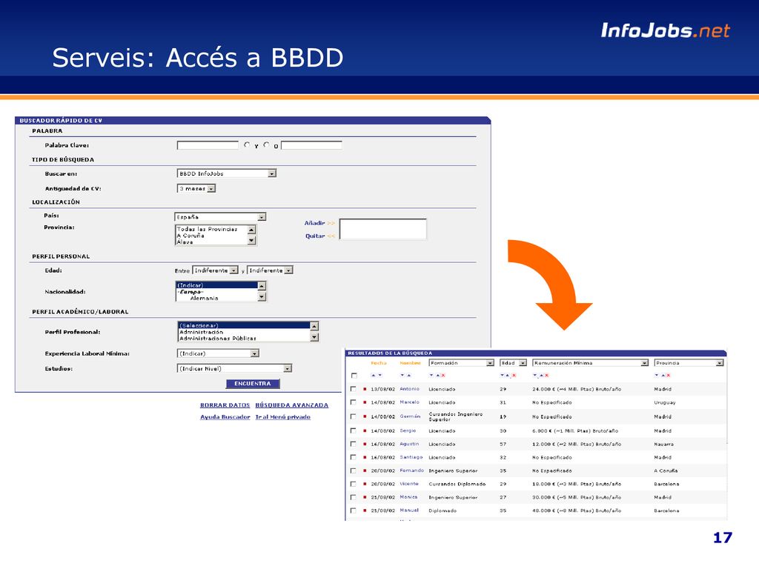Click the BORRAR DATOS link

pyautogui.click(x=225, y=405)
